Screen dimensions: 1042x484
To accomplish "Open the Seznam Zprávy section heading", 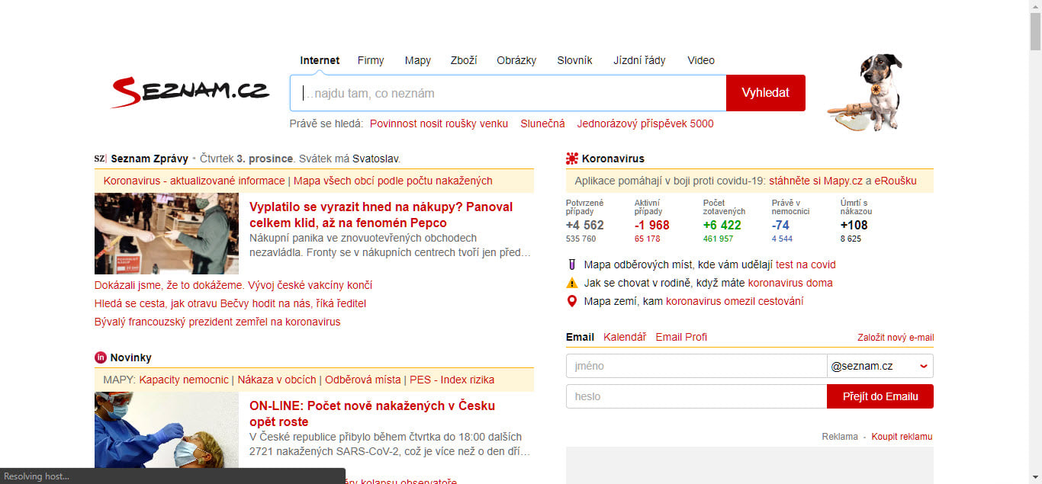I will [x=150, y=159].
